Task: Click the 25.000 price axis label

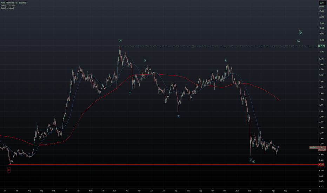Action: (322, 11)
